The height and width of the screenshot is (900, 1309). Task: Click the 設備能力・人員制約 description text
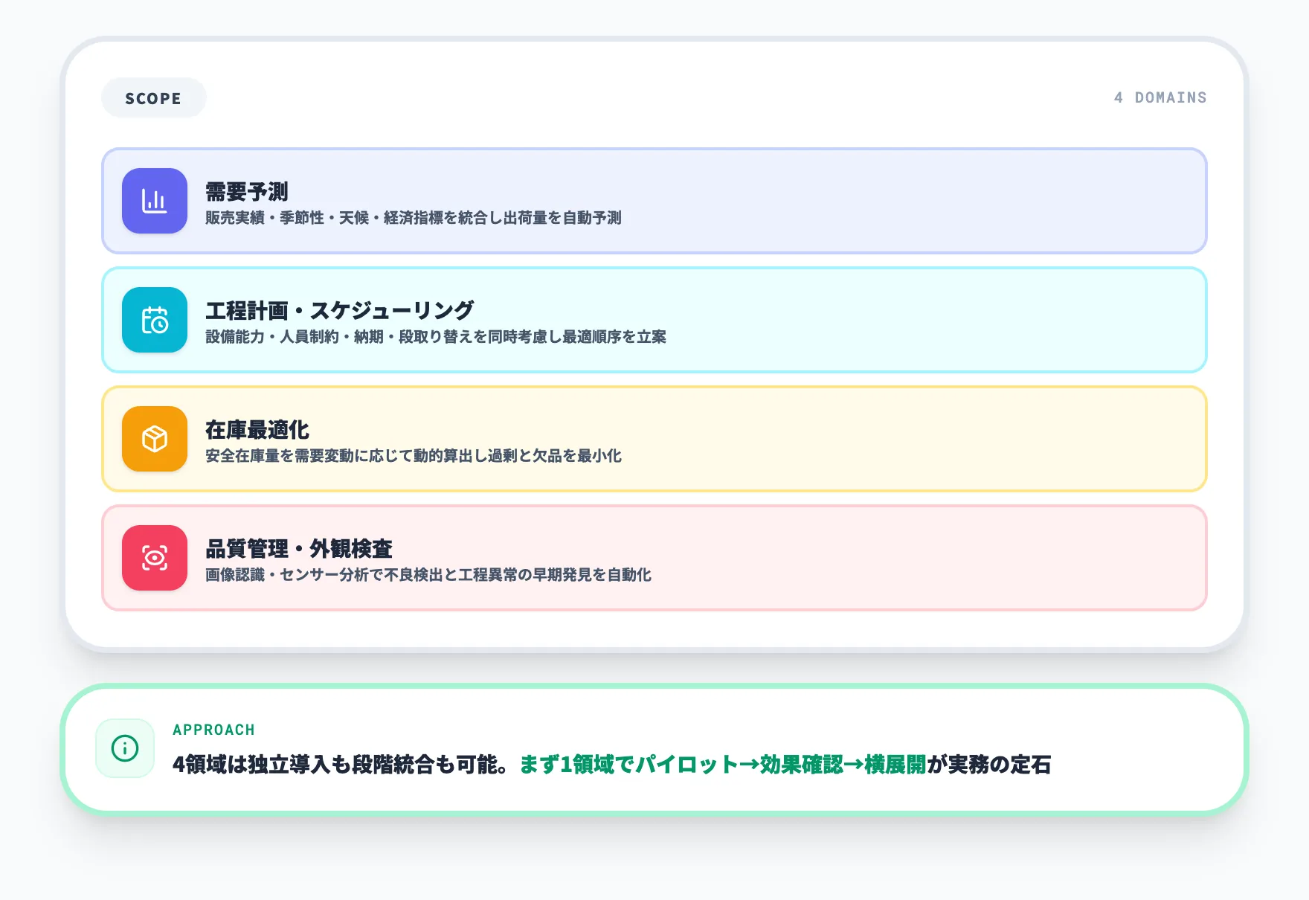click(435, 337)
